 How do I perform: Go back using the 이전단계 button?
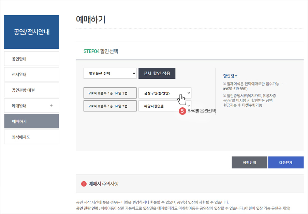pos(249,163)
